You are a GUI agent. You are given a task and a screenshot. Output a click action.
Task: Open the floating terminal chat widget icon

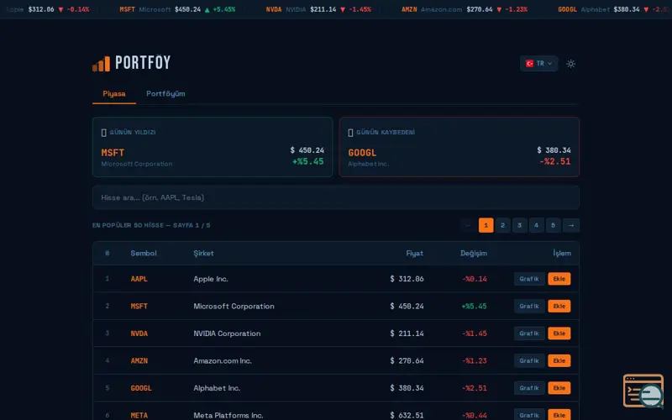coord(643,391)
